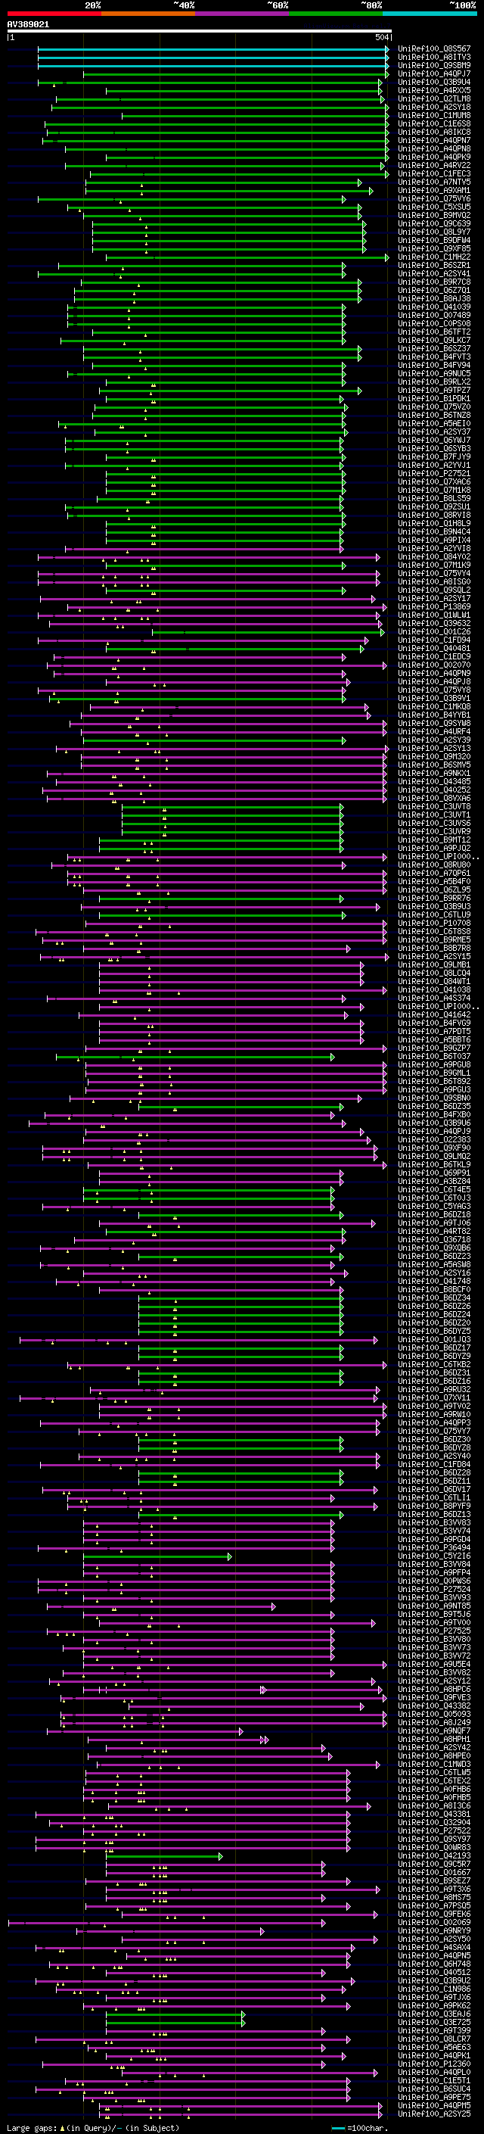Select label UniRef100_C1FEC3

(434, 174)
